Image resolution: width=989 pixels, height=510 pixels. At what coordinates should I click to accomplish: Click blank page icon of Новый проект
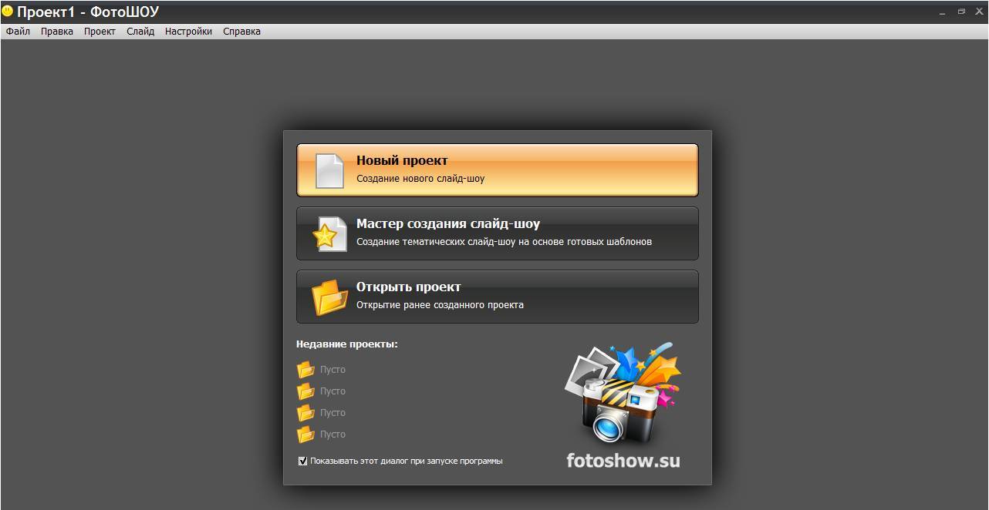coord(329,171)
